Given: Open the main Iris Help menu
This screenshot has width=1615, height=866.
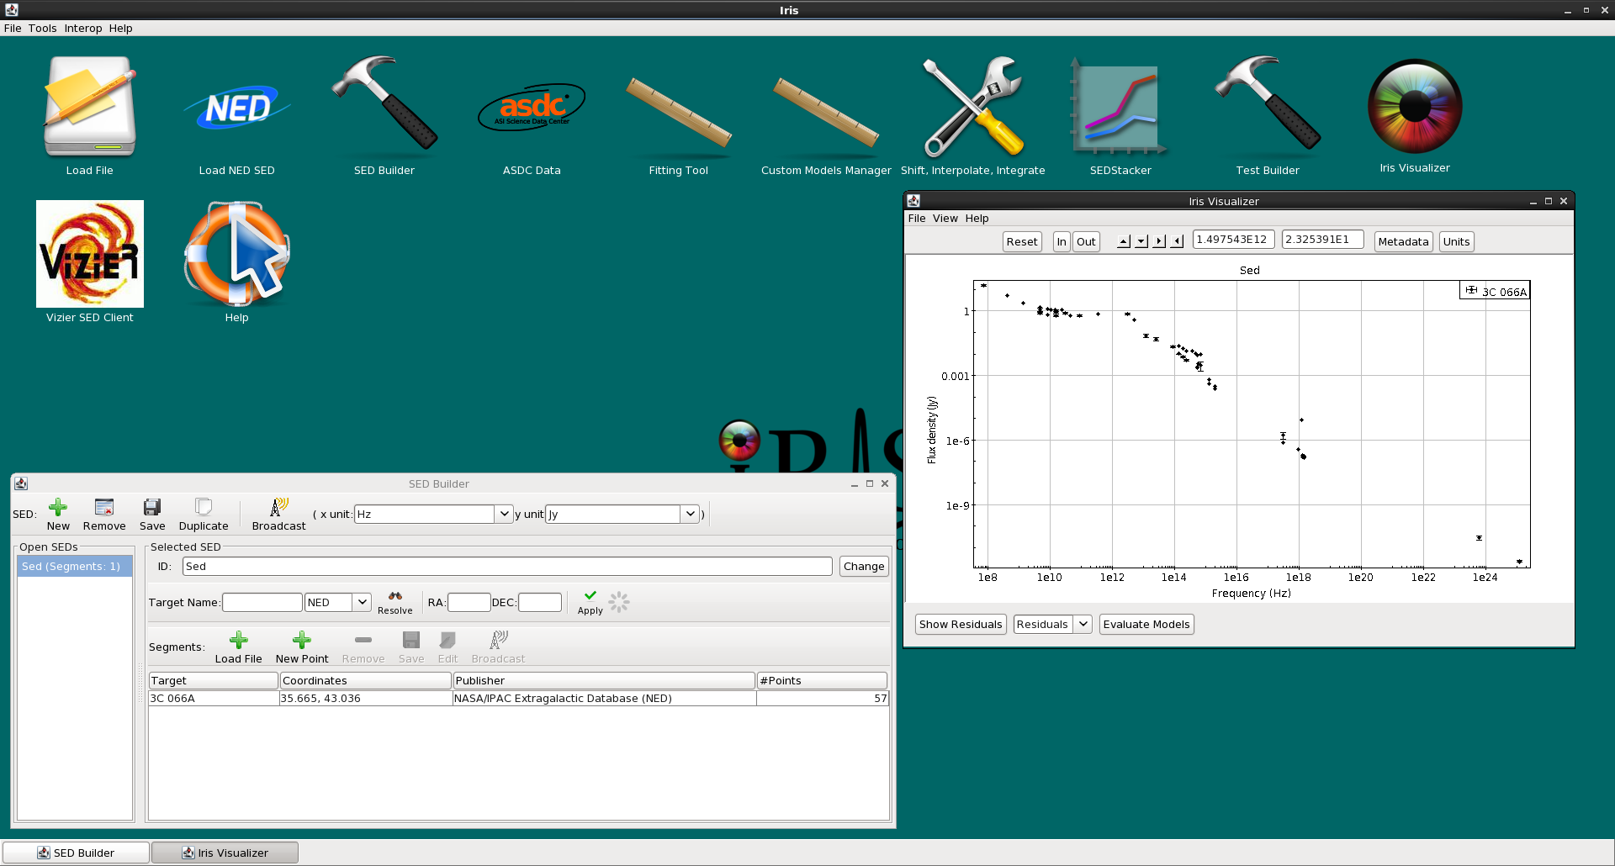Looking at the screenshot, I should tap(121, 28).
